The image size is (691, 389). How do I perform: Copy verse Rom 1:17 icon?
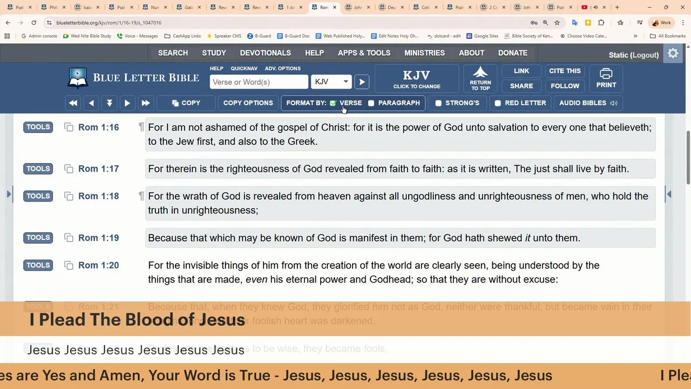click(x=69, y=169)
